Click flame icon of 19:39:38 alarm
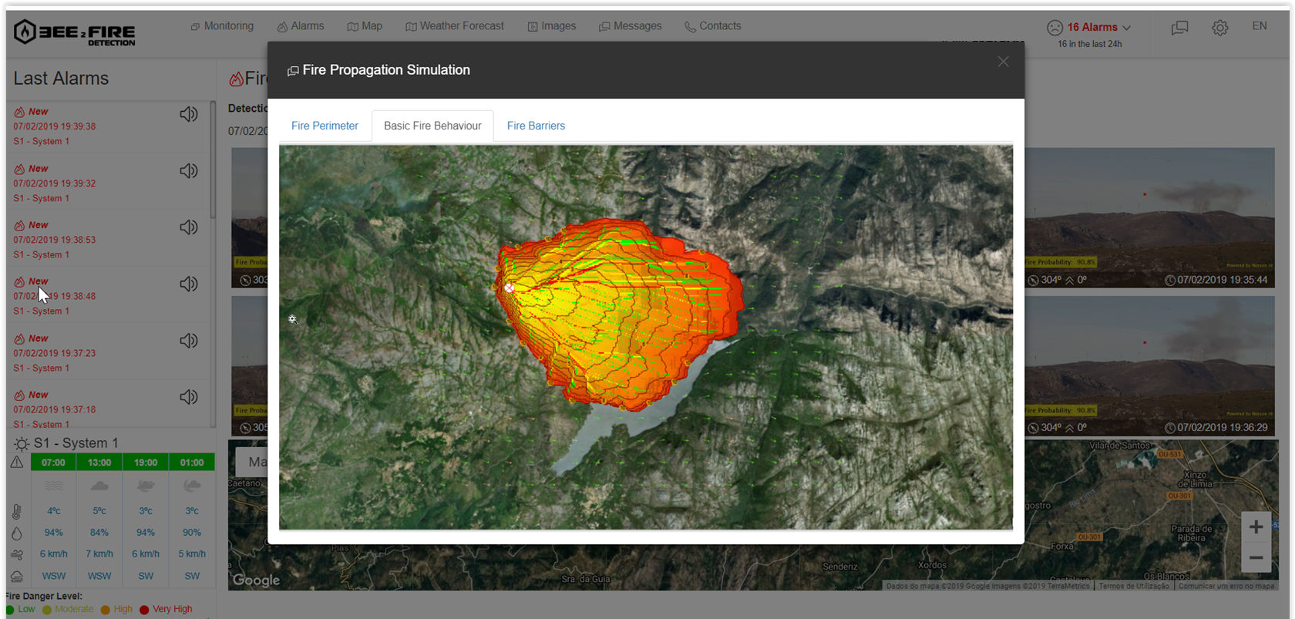Screen dimensions: 1295x619 tap(19, 112)
